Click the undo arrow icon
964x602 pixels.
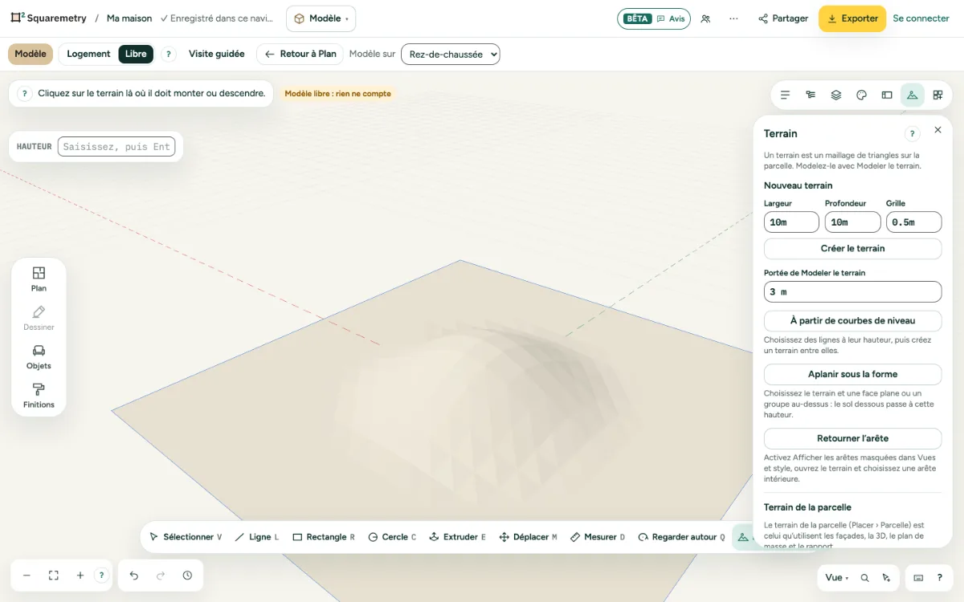134,576
